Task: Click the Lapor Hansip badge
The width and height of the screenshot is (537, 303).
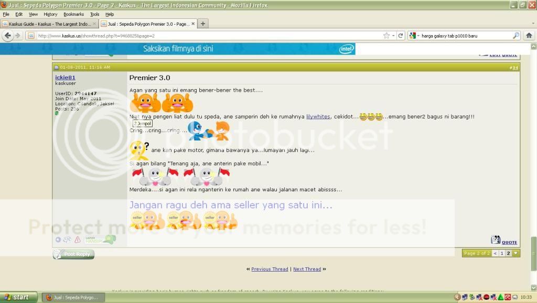Action: [100, 240]
